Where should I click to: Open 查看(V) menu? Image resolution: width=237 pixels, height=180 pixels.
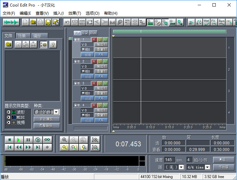(42, 13)
